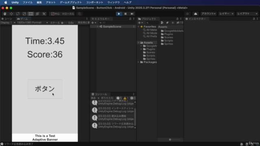
Task: Toggle hidden packages visibility showing 19
Action: point(180,23)
